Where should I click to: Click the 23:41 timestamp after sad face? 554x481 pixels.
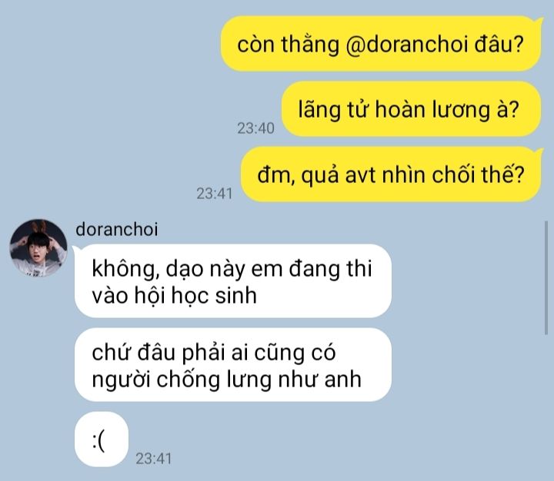pos(154,459)
